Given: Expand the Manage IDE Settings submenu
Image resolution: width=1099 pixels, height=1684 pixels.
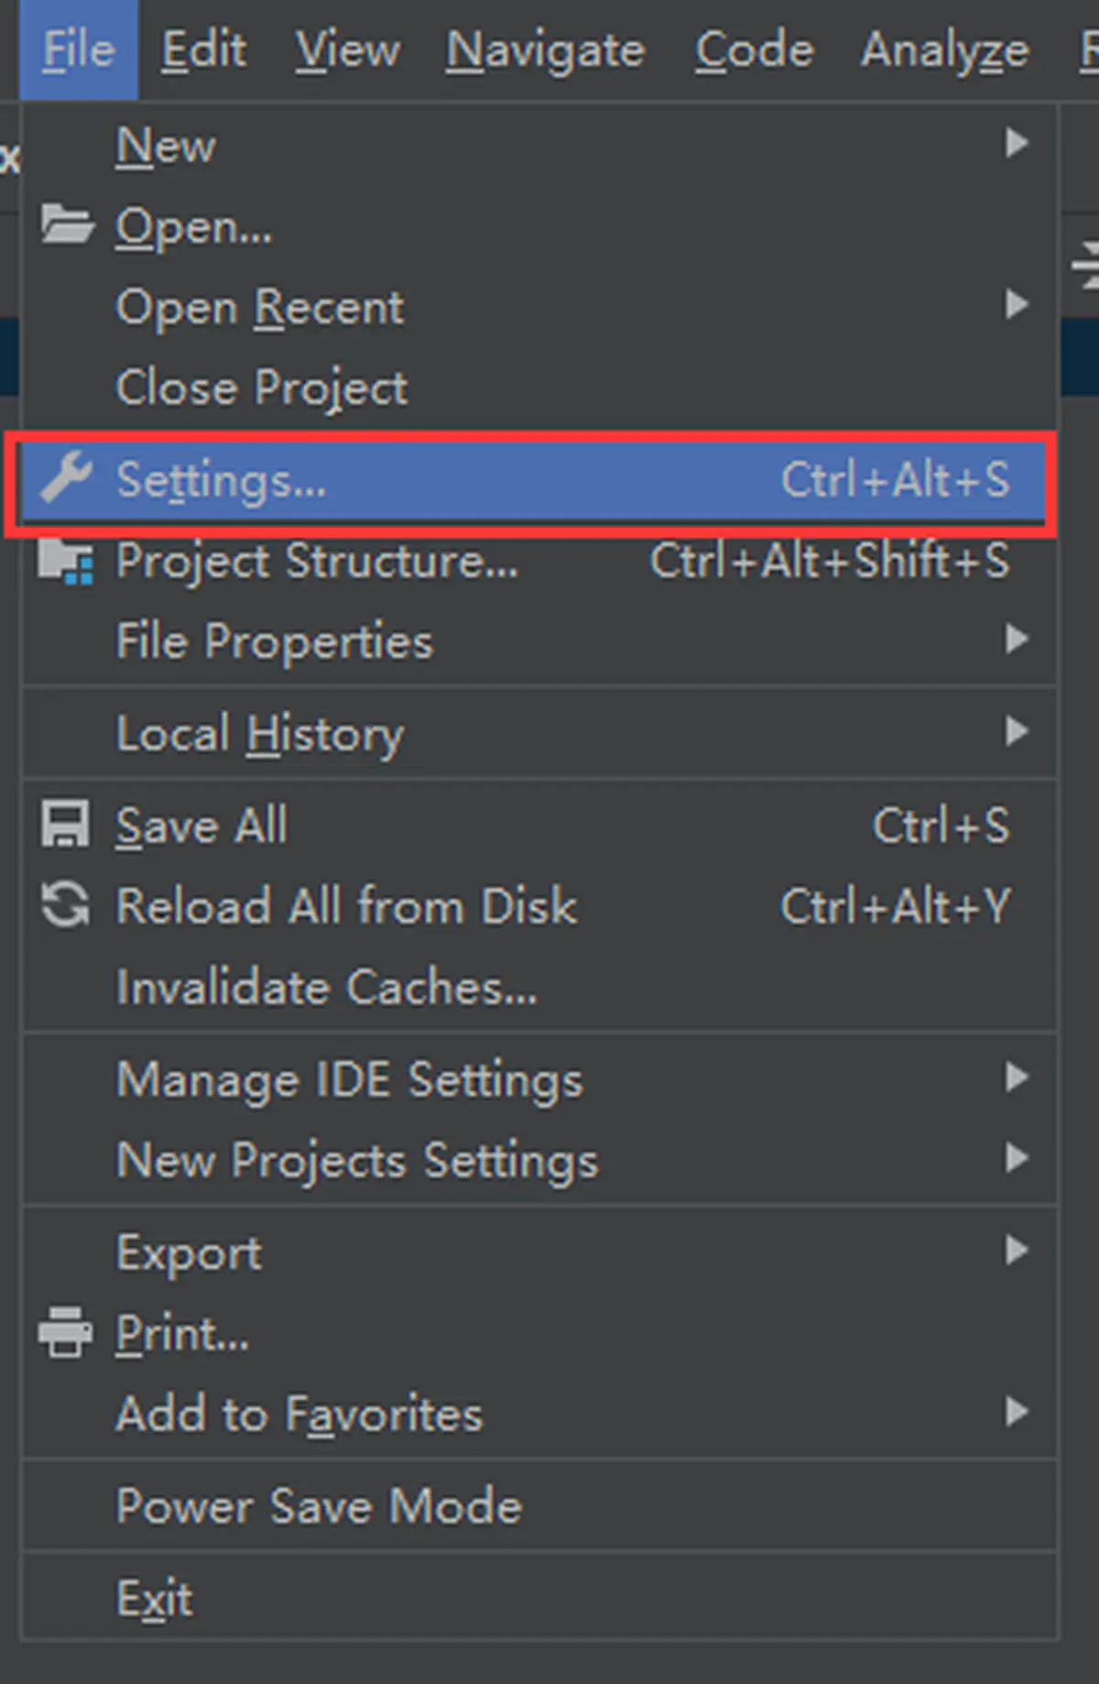Looking at the screenshot, I should point(539,1078).
